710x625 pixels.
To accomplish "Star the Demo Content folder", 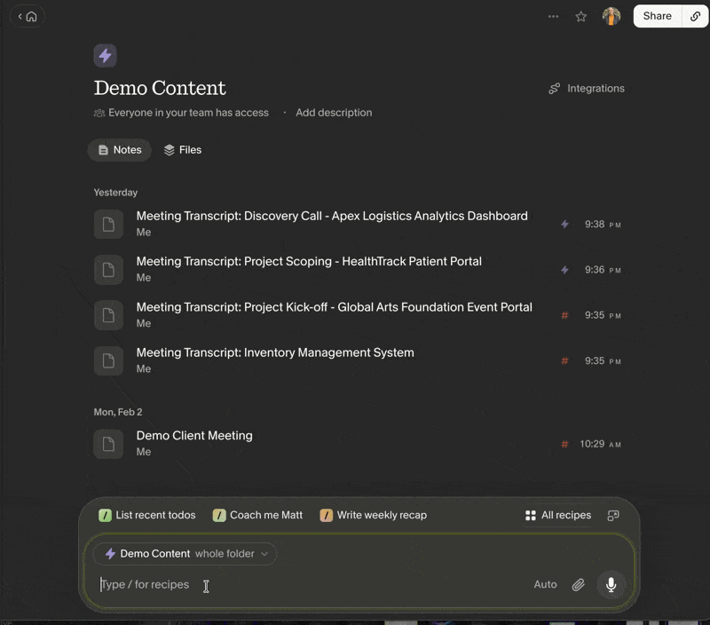I will click(581, 17).
